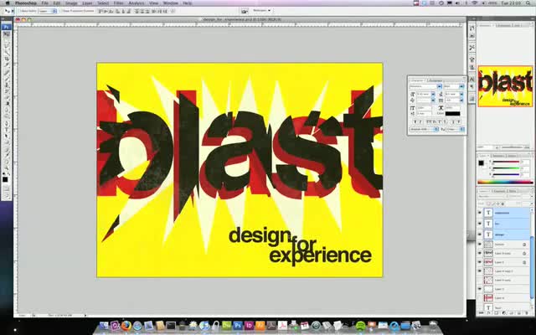This screenshot has height=335, width=536.
Task: Open the Layer menu
Action: pos(87,3)
